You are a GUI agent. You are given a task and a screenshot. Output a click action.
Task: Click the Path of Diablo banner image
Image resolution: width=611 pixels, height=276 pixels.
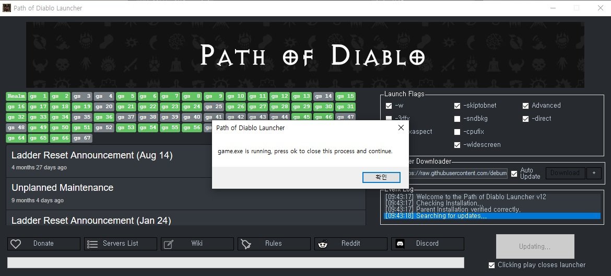tap(305, 55)
